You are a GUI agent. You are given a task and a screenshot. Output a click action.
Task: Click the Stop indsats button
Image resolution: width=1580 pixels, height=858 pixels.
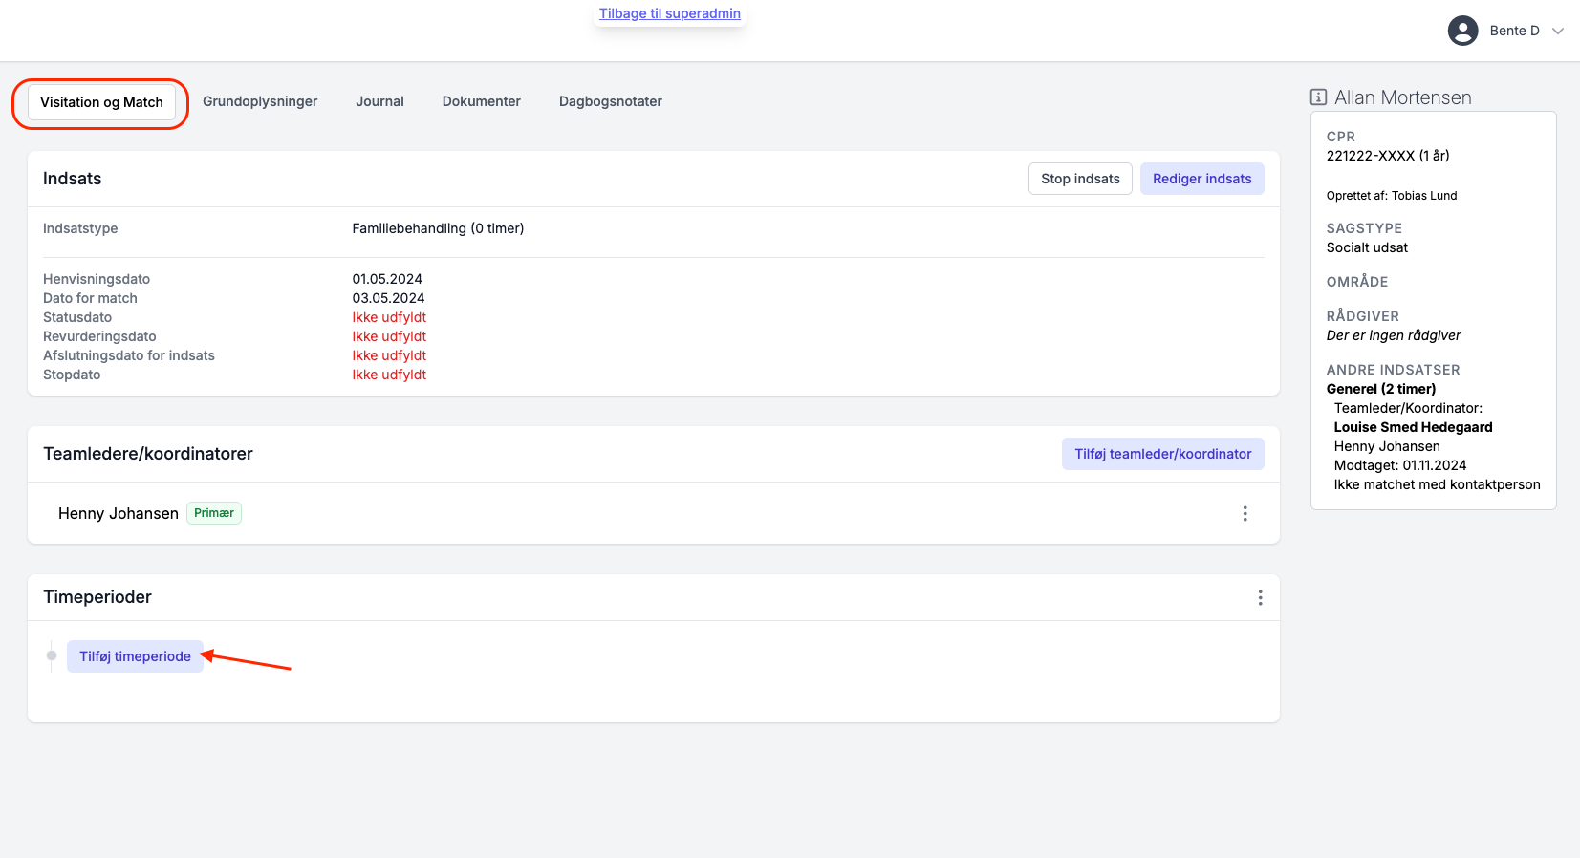point(1080,179)
